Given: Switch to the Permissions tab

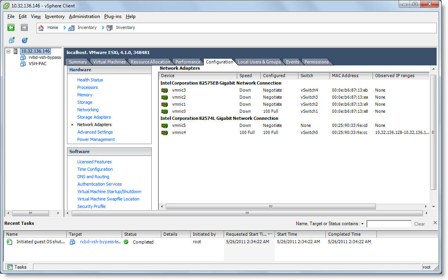Looking at the screenshot, I should click(316, 62).
